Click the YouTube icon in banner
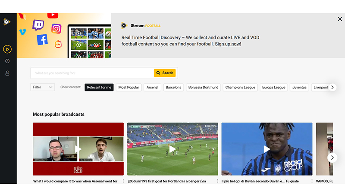 pyautogui.click(x=53, y=15)
